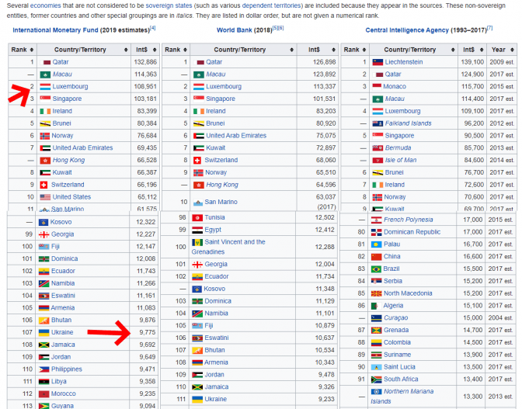This screenshot has height=409, width=522.
Task: Click the Liechtenstein flag icon
Action: point(378,62)
